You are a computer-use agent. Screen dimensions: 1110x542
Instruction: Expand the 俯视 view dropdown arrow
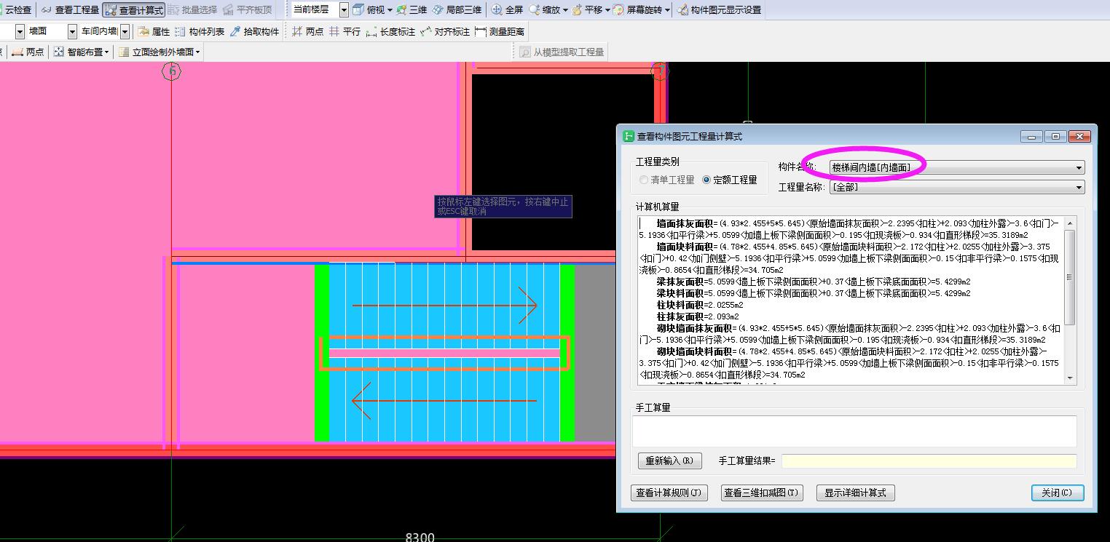click(x=390, y=10)
